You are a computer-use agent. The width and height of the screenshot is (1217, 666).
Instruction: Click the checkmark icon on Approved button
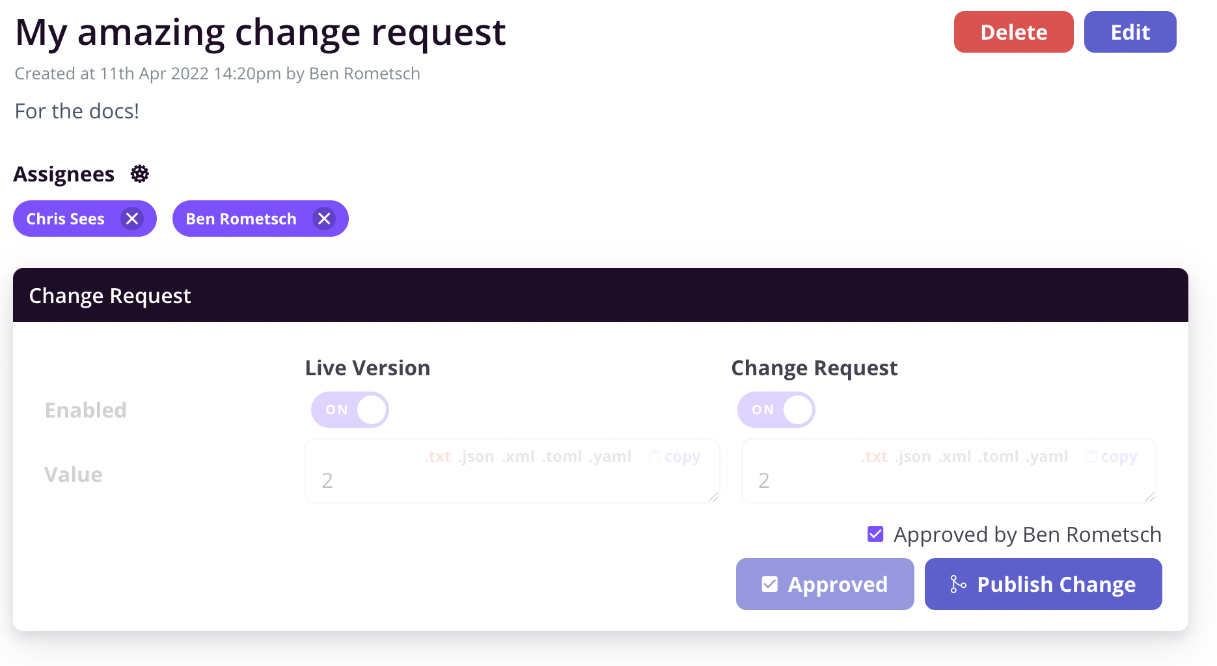coord(770,584)
